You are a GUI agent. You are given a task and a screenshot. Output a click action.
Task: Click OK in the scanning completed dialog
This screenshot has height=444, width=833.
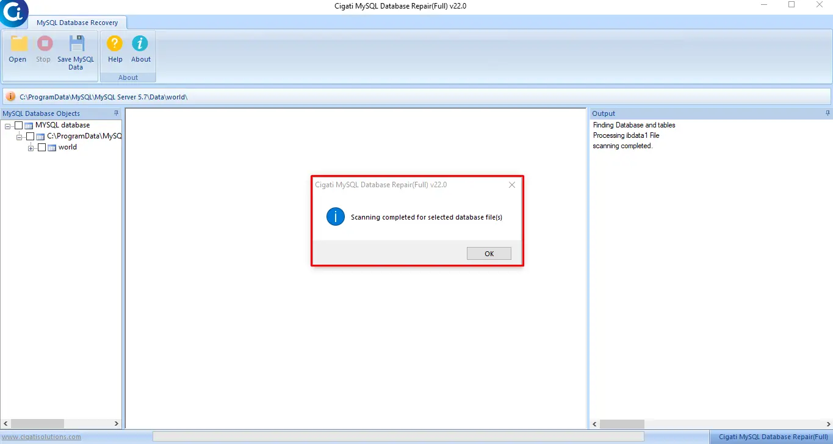coord(489,254)
